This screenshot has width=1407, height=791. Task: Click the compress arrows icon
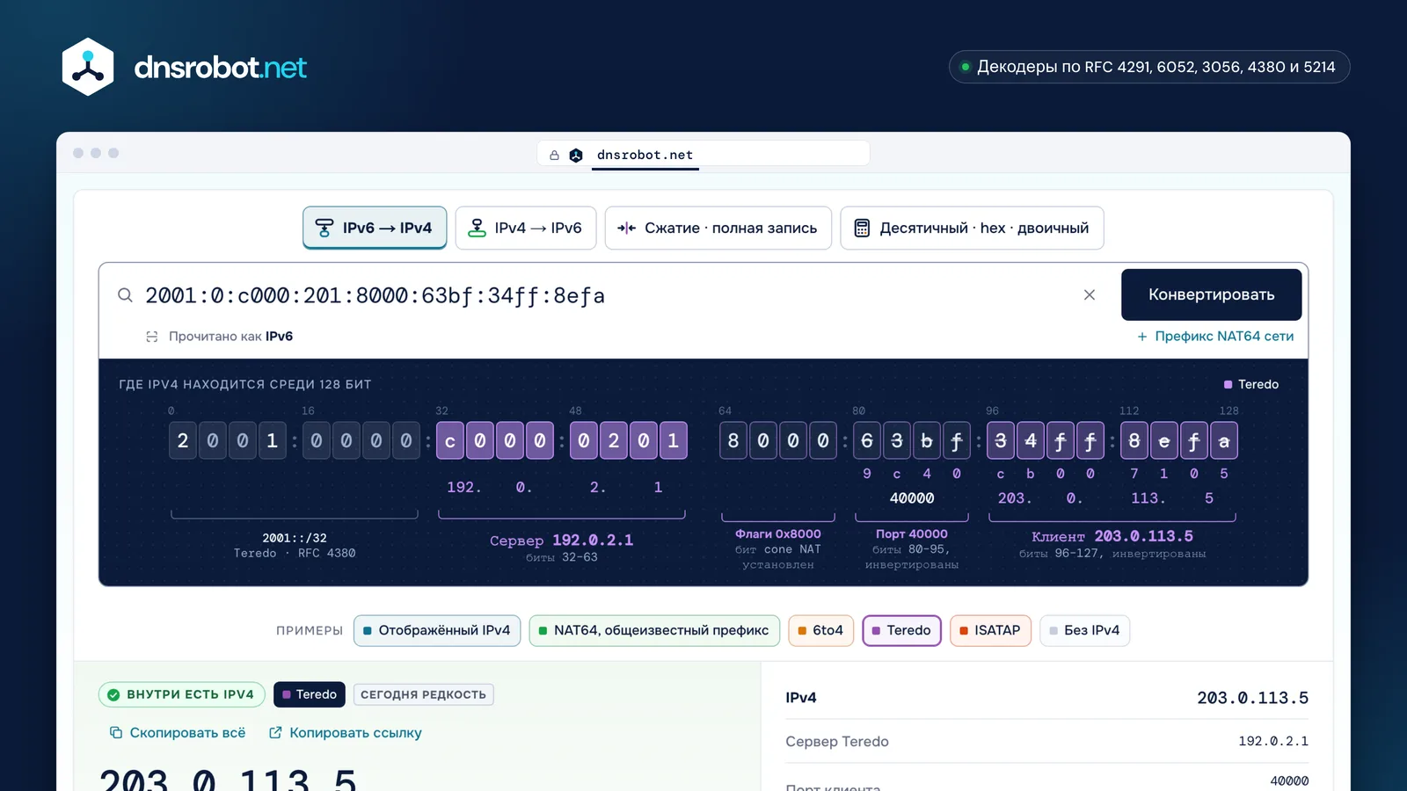point(626,228)
